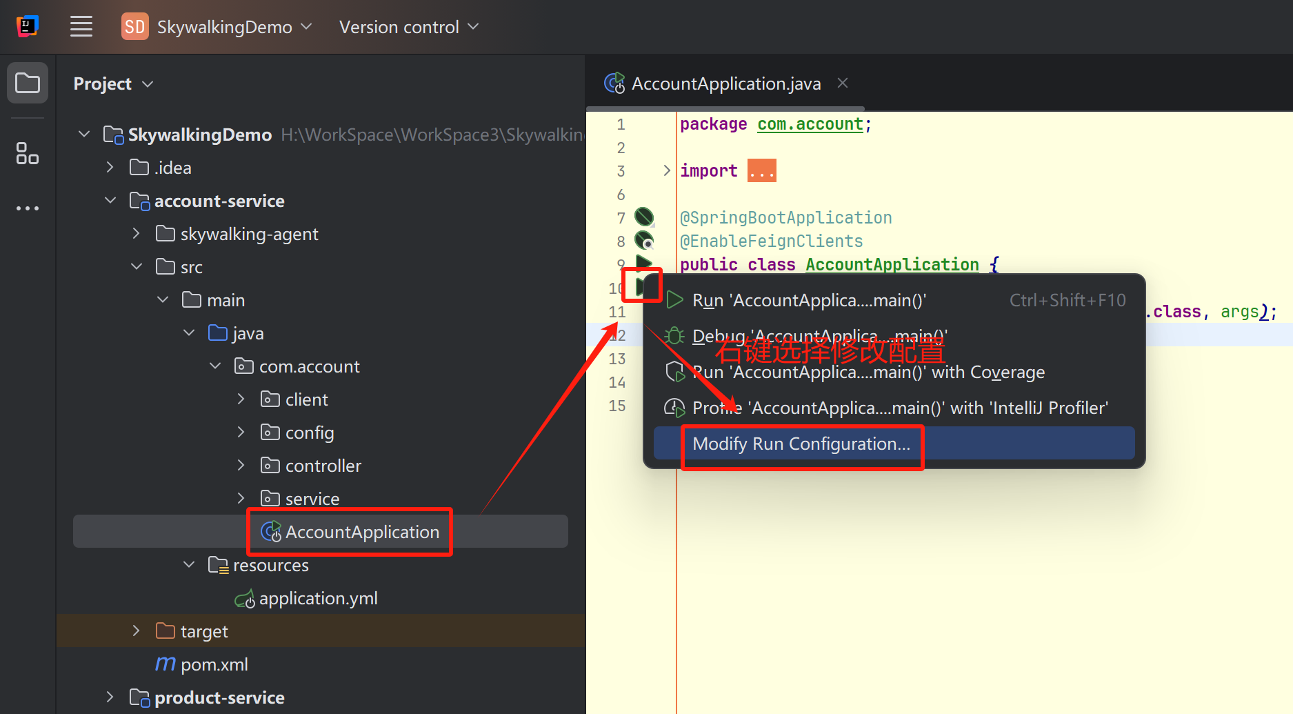Select application.yml in the tree
Viewport: 1293px width, 714px height.
[318, 598]
